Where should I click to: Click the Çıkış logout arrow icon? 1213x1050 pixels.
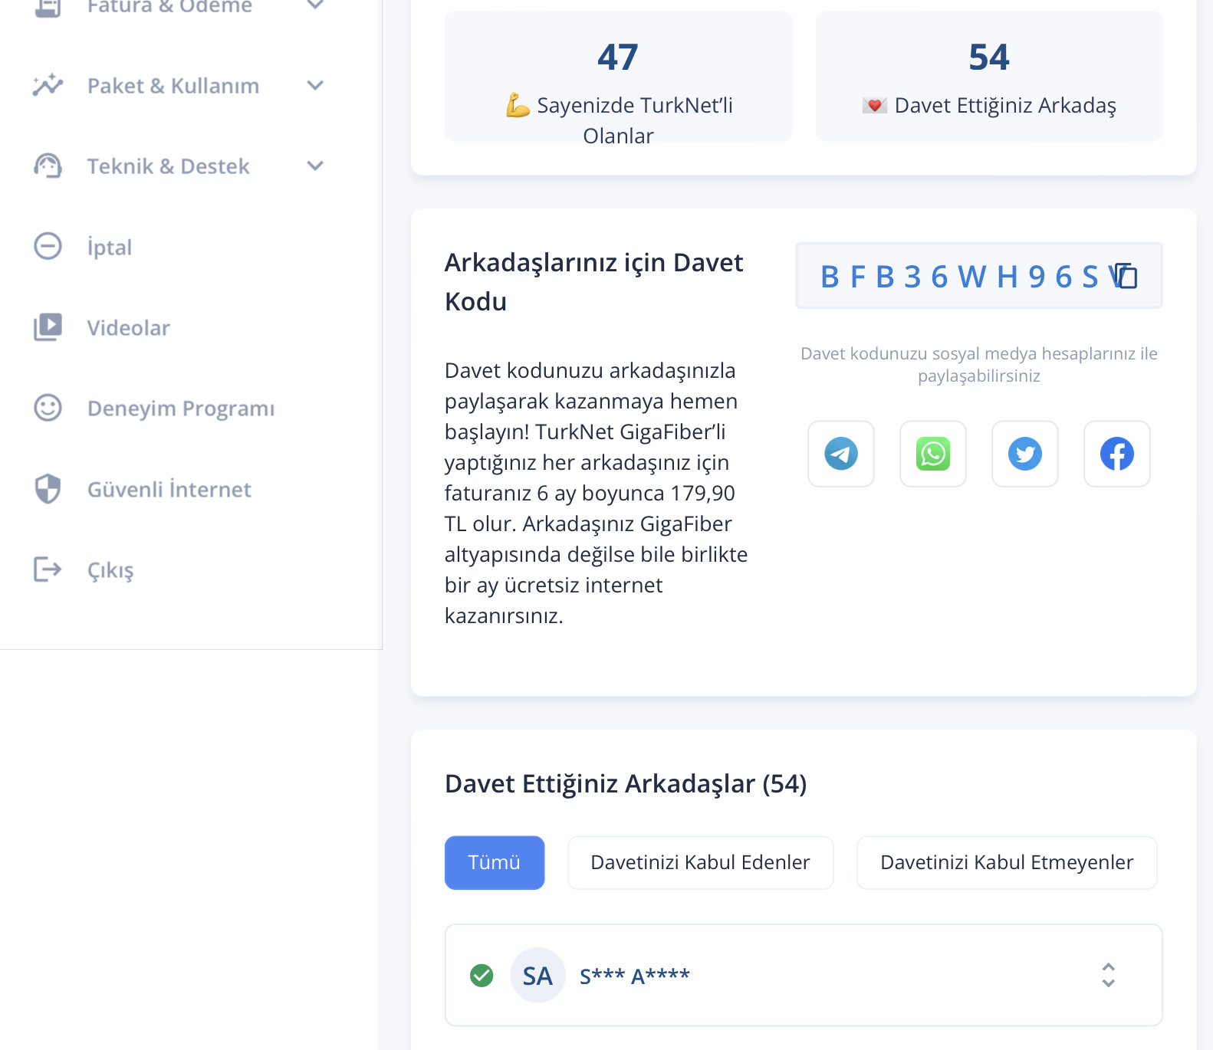[48, 569]
